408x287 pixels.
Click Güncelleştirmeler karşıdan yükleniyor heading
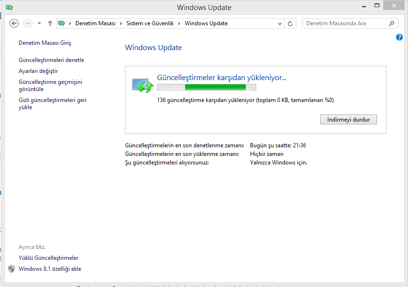click(222, 77)
